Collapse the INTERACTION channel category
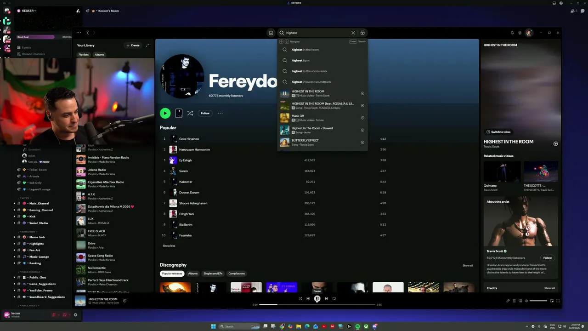 [28, 232]
